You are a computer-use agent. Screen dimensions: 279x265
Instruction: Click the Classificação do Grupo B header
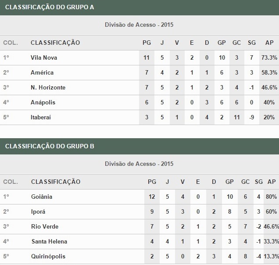click(x=50, y=146)
